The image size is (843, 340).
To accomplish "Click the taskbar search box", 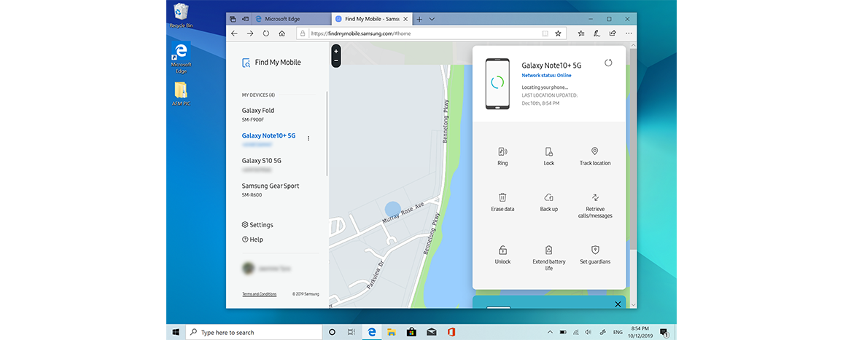I will point(254,332).
